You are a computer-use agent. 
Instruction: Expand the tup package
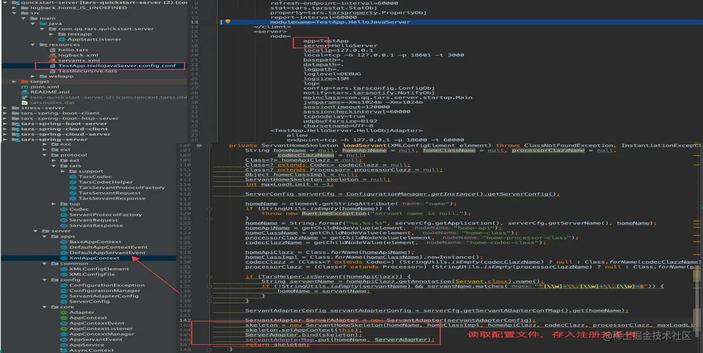coord(54,203)
